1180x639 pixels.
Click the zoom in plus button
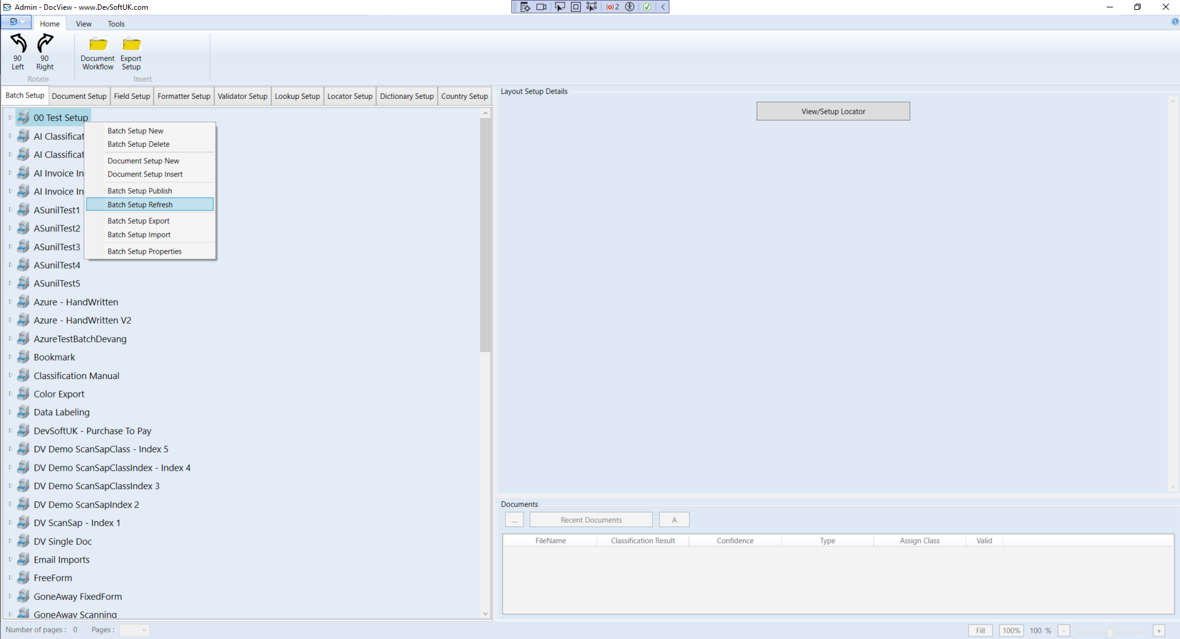pyautogui.click(x=1159, y=630)
